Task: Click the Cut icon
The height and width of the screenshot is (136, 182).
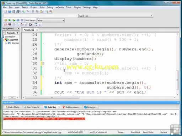Action: coord(33,11)
